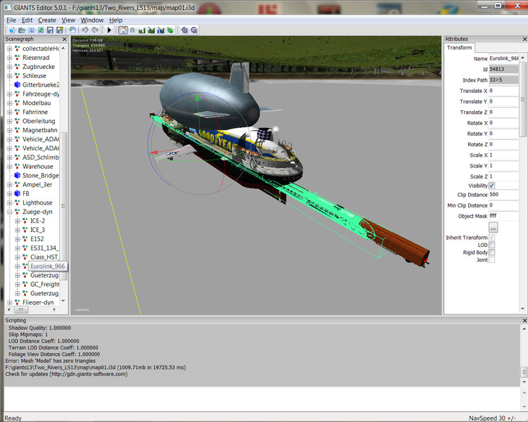
Task: Enable the LOD checkbox
Action: coord(491,245)
